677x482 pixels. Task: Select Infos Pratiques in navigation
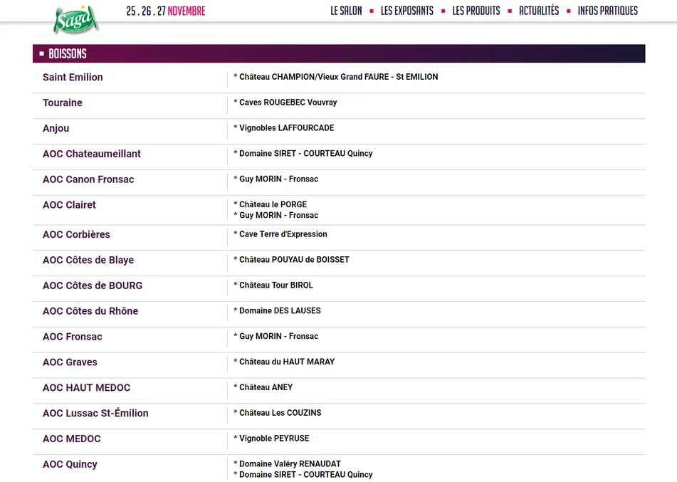607,11
